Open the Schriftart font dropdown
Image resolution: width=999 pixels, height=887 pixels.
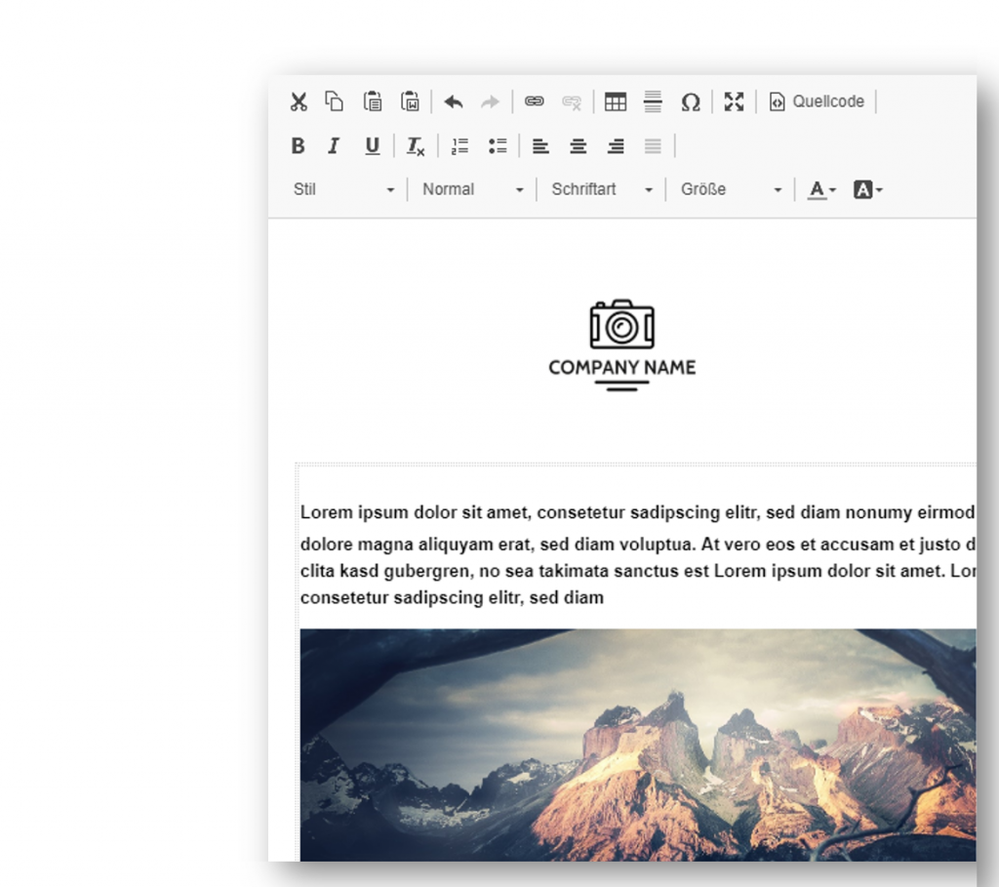tap(601, 189)
